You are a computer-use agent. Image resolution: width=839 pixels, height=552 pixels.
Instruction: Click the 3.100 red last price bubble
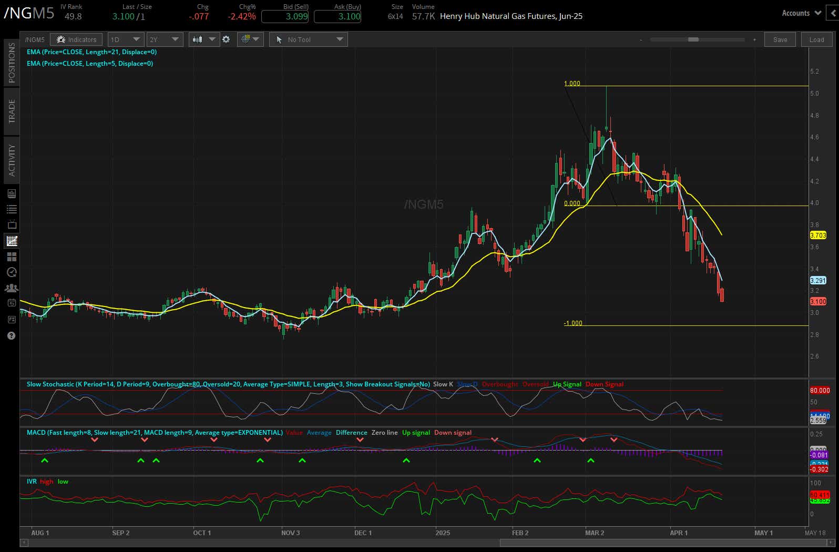pos(818,301)
